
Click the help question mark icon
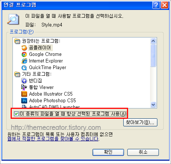[x=156, y=5]
